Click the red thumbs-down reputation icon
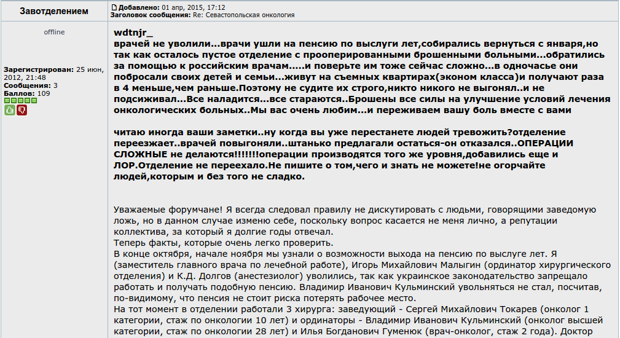Viewport: 620px width, 338px height. (x=22, y=110)
